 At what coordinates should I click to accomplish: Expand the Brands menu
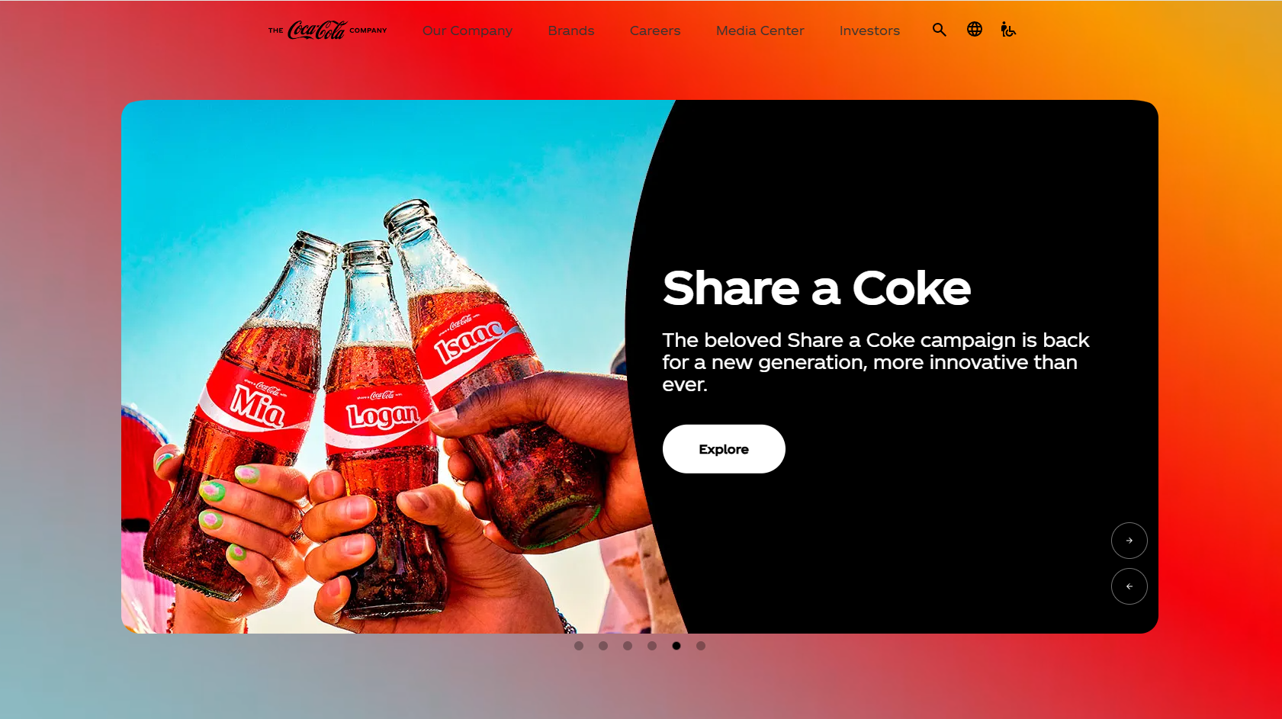[x=571, y=30]
